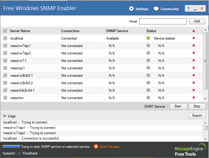Click the orange Abort Process stop icon
This screenshot has height=158, width=209.
tap(96, 146)
